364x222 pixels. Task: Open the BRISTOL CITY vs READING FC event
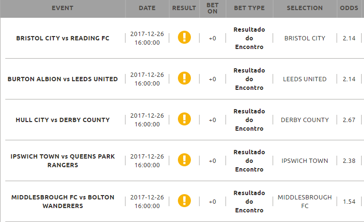63,38
